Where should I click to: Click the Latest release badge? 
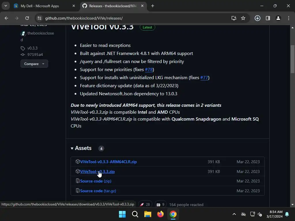click(147, 27)
